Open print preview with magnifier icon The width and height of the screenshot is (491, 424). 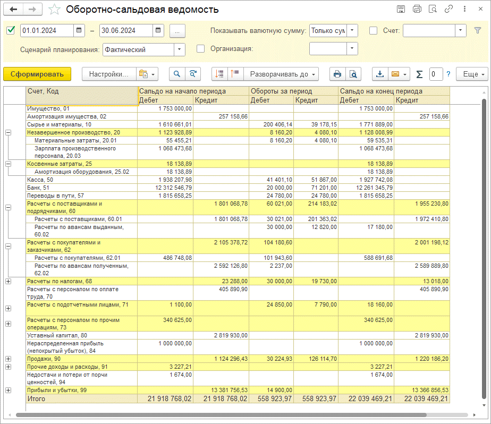pyautogui.click(x=353, y=74)
